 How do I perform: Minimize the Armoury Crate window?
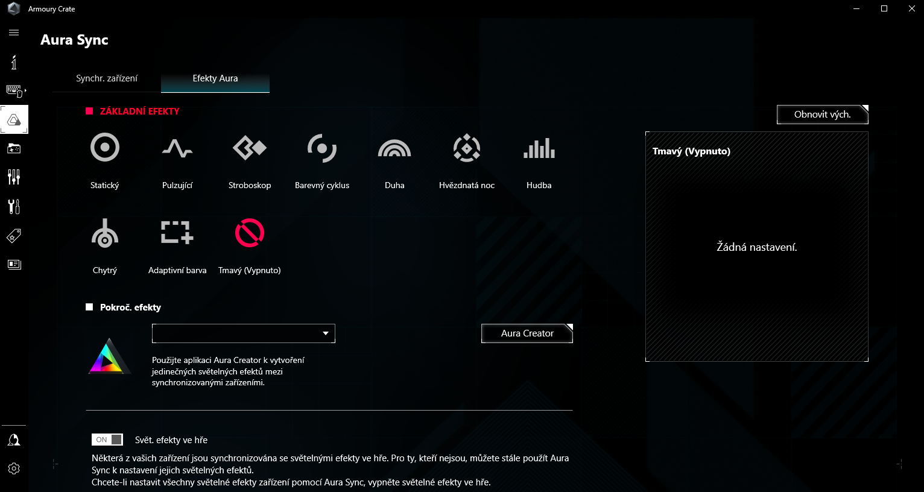coord(856,9)
